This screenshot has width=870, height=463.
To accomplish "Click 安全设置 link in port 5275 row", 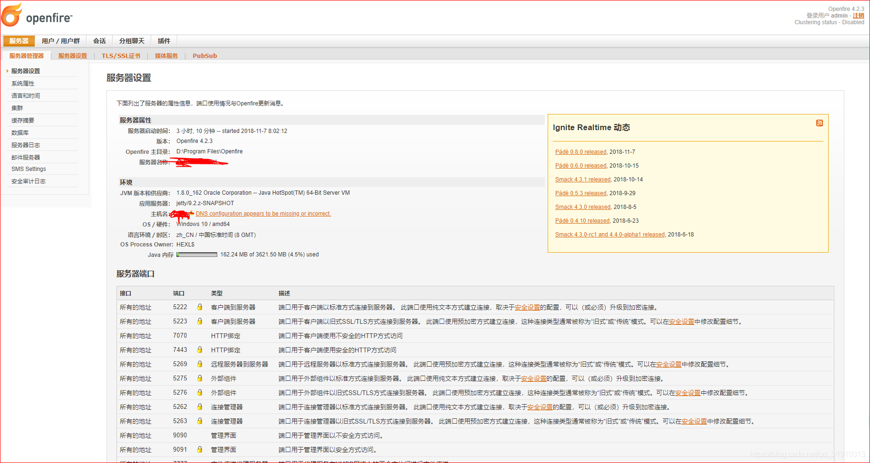I will tap(533, 378).
